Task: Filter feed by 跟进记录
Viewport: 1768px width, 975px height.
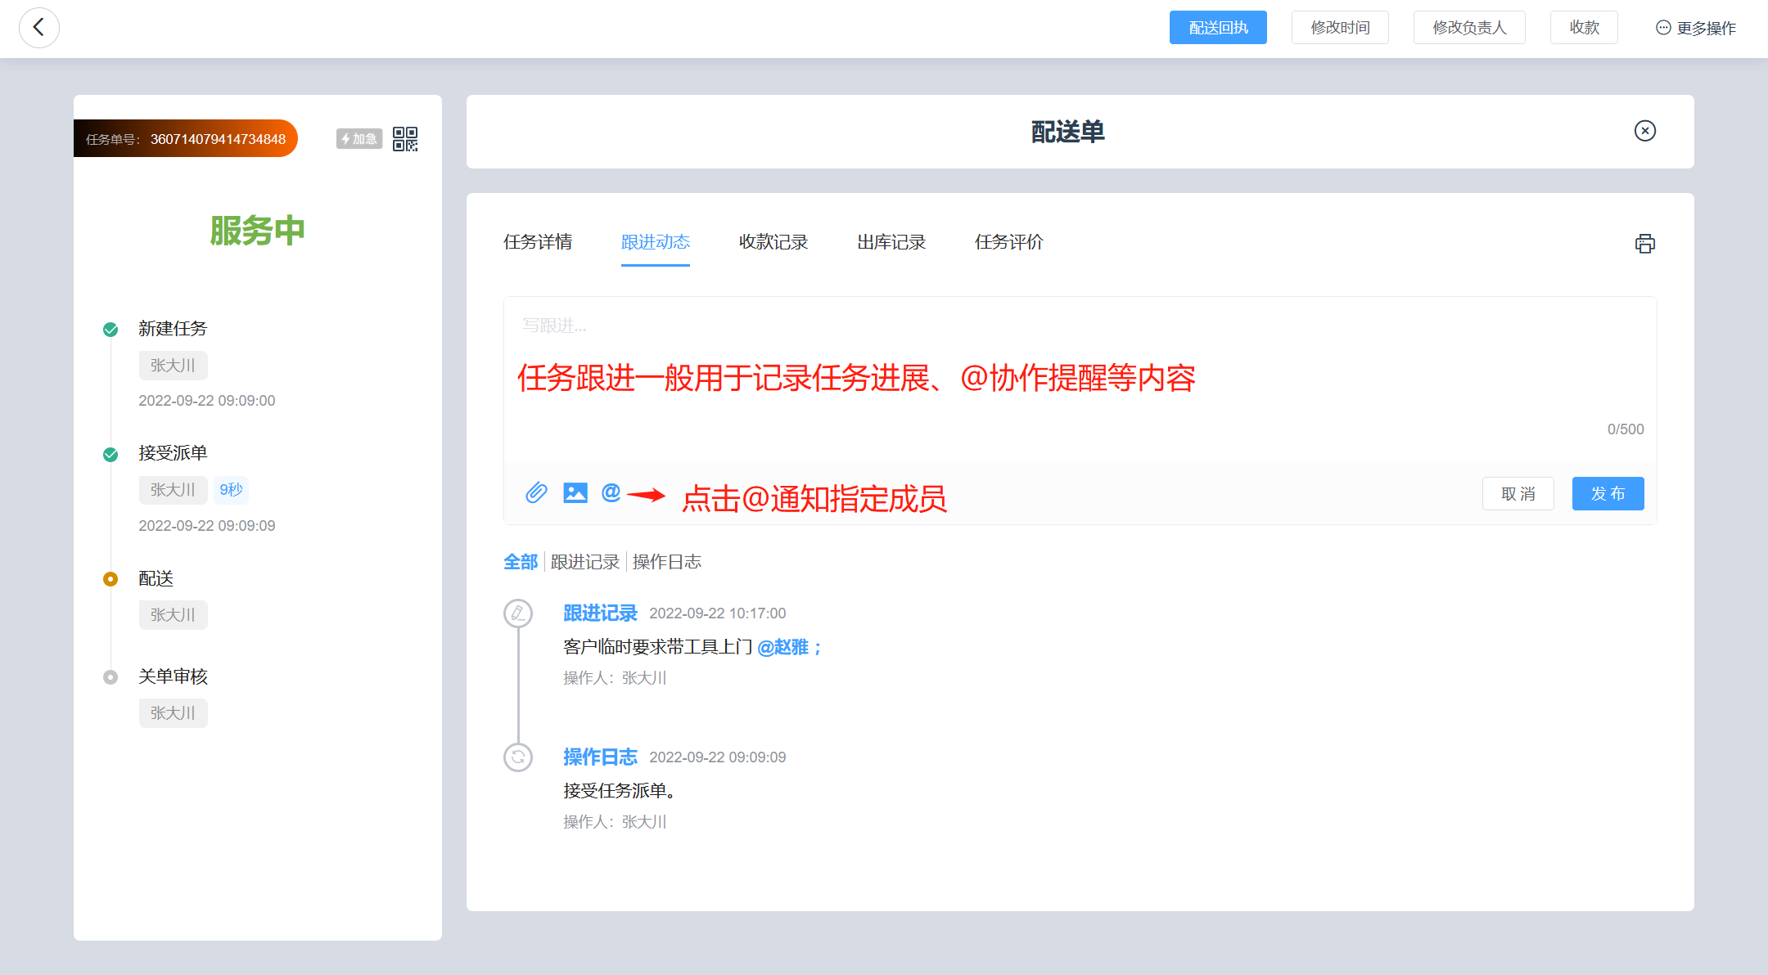Action: coord(585,562)
